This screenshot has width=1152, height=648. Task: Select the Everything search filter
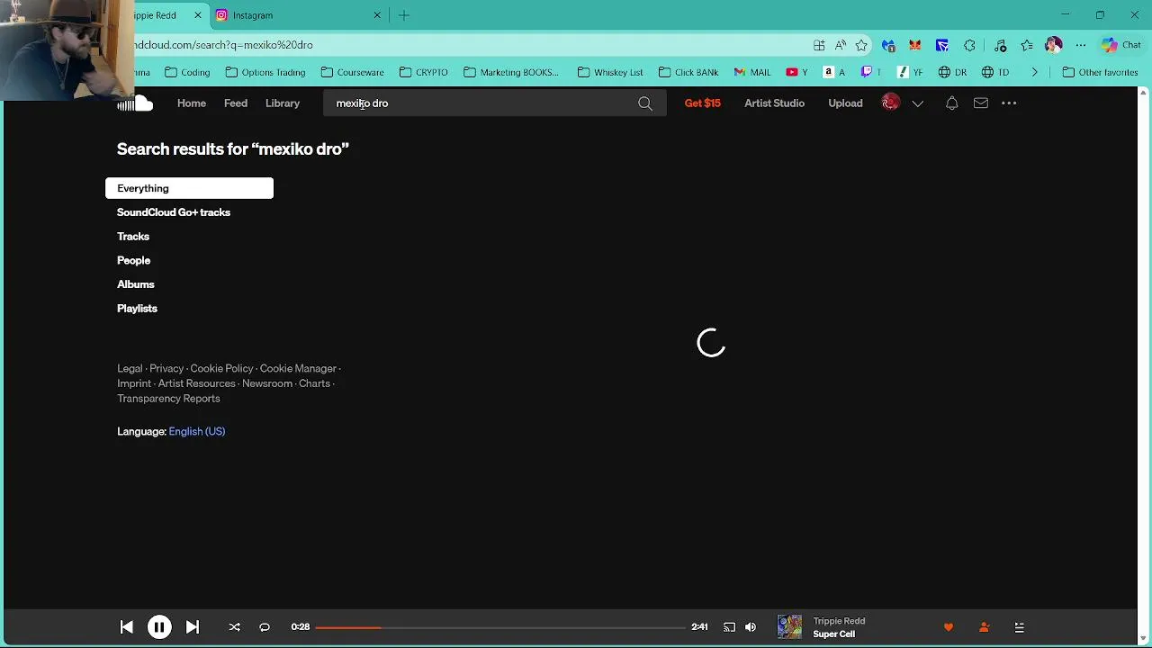pos(189,188)
